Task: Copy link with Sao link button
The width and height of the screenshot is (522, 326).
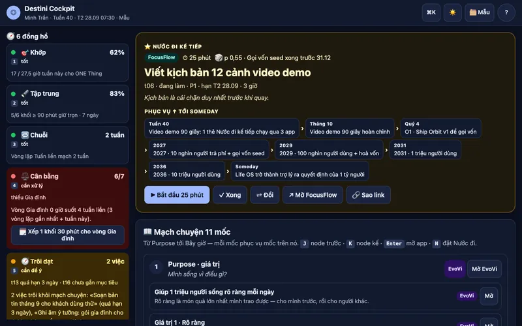Action: 368,195
